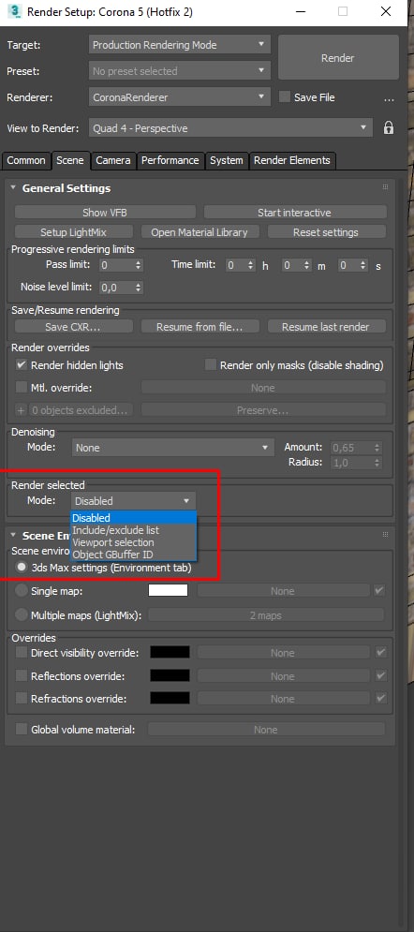The image size is (414, 932).
Task: Click Start interactive button
Action: (295, 213)
